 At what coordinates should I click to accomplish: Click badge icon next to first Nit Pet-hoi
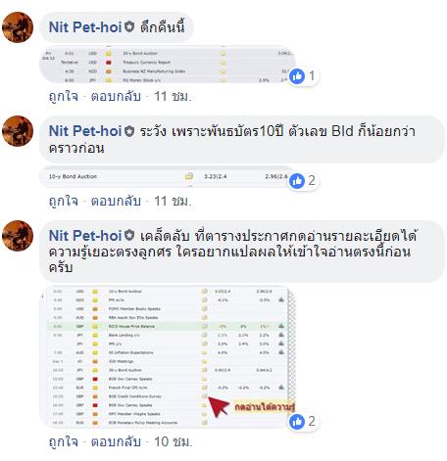pos(129,26)
